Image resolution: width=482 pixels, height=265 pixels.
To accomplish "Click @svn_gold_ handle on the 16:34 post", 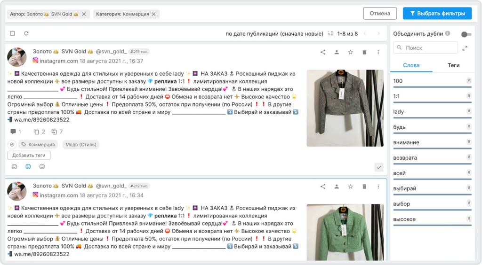I will [x=111, y=186].
